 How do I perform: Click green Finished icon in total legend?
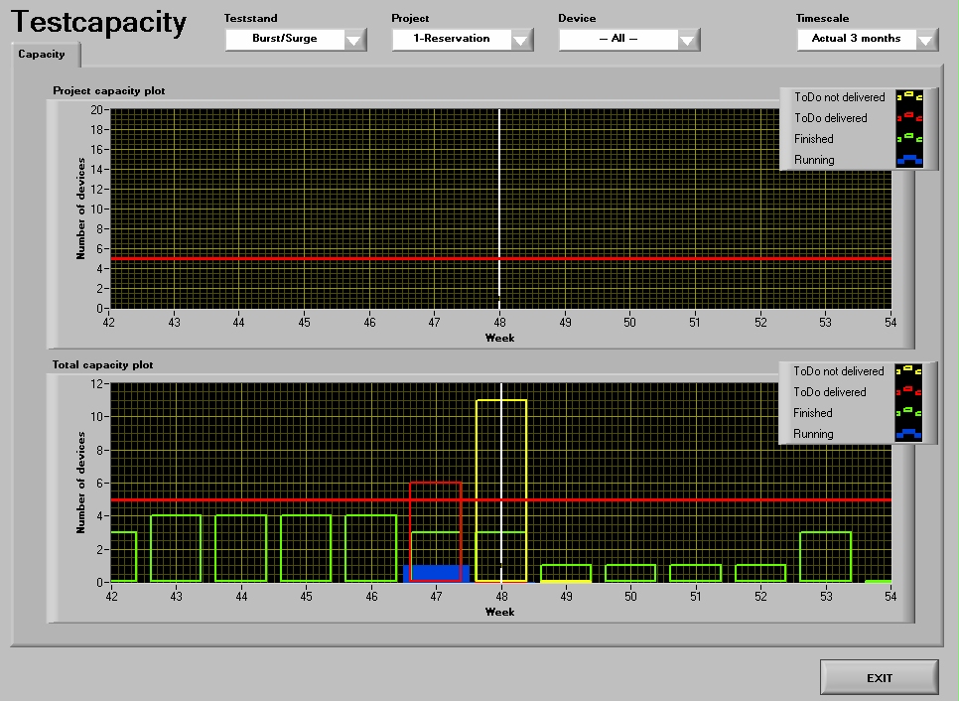[x=908, y=412]
